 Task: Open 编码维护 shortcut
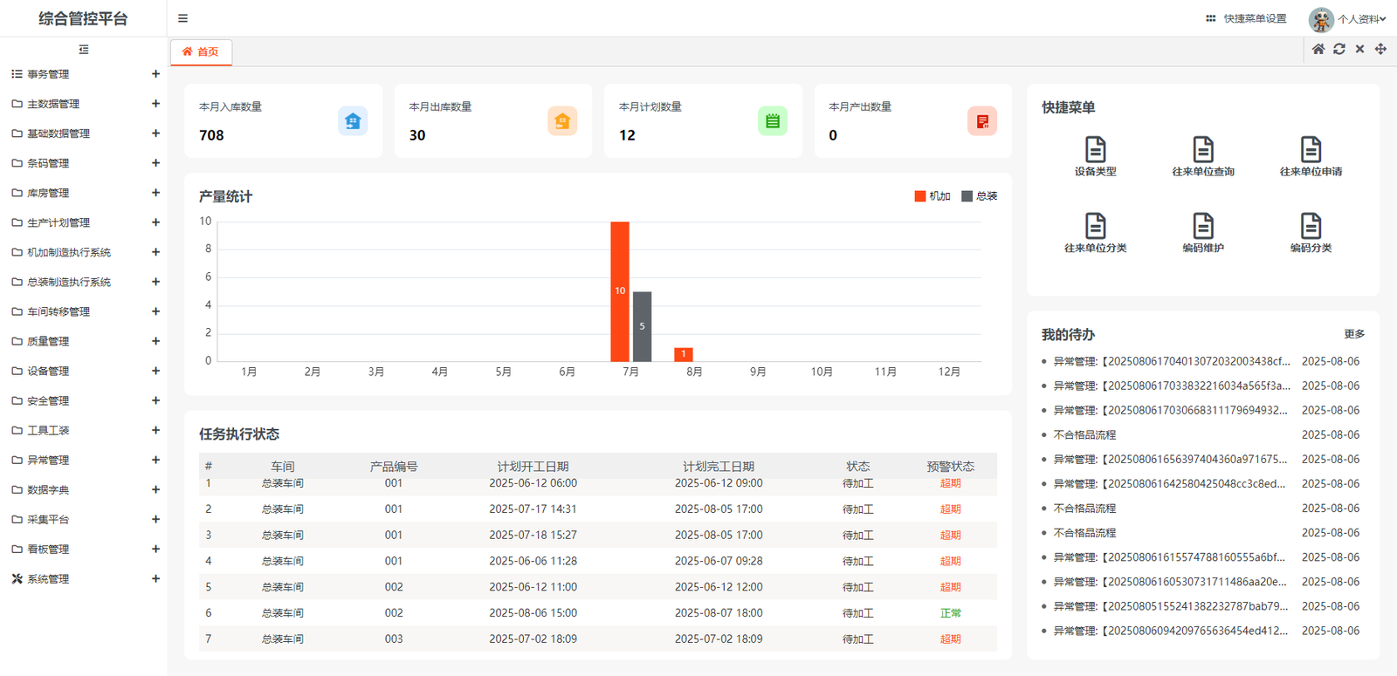coord(1203,233)
